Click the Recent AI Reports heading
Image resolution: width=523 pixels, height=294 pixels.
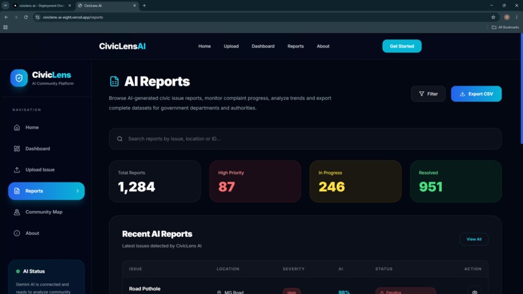[157, 234]
